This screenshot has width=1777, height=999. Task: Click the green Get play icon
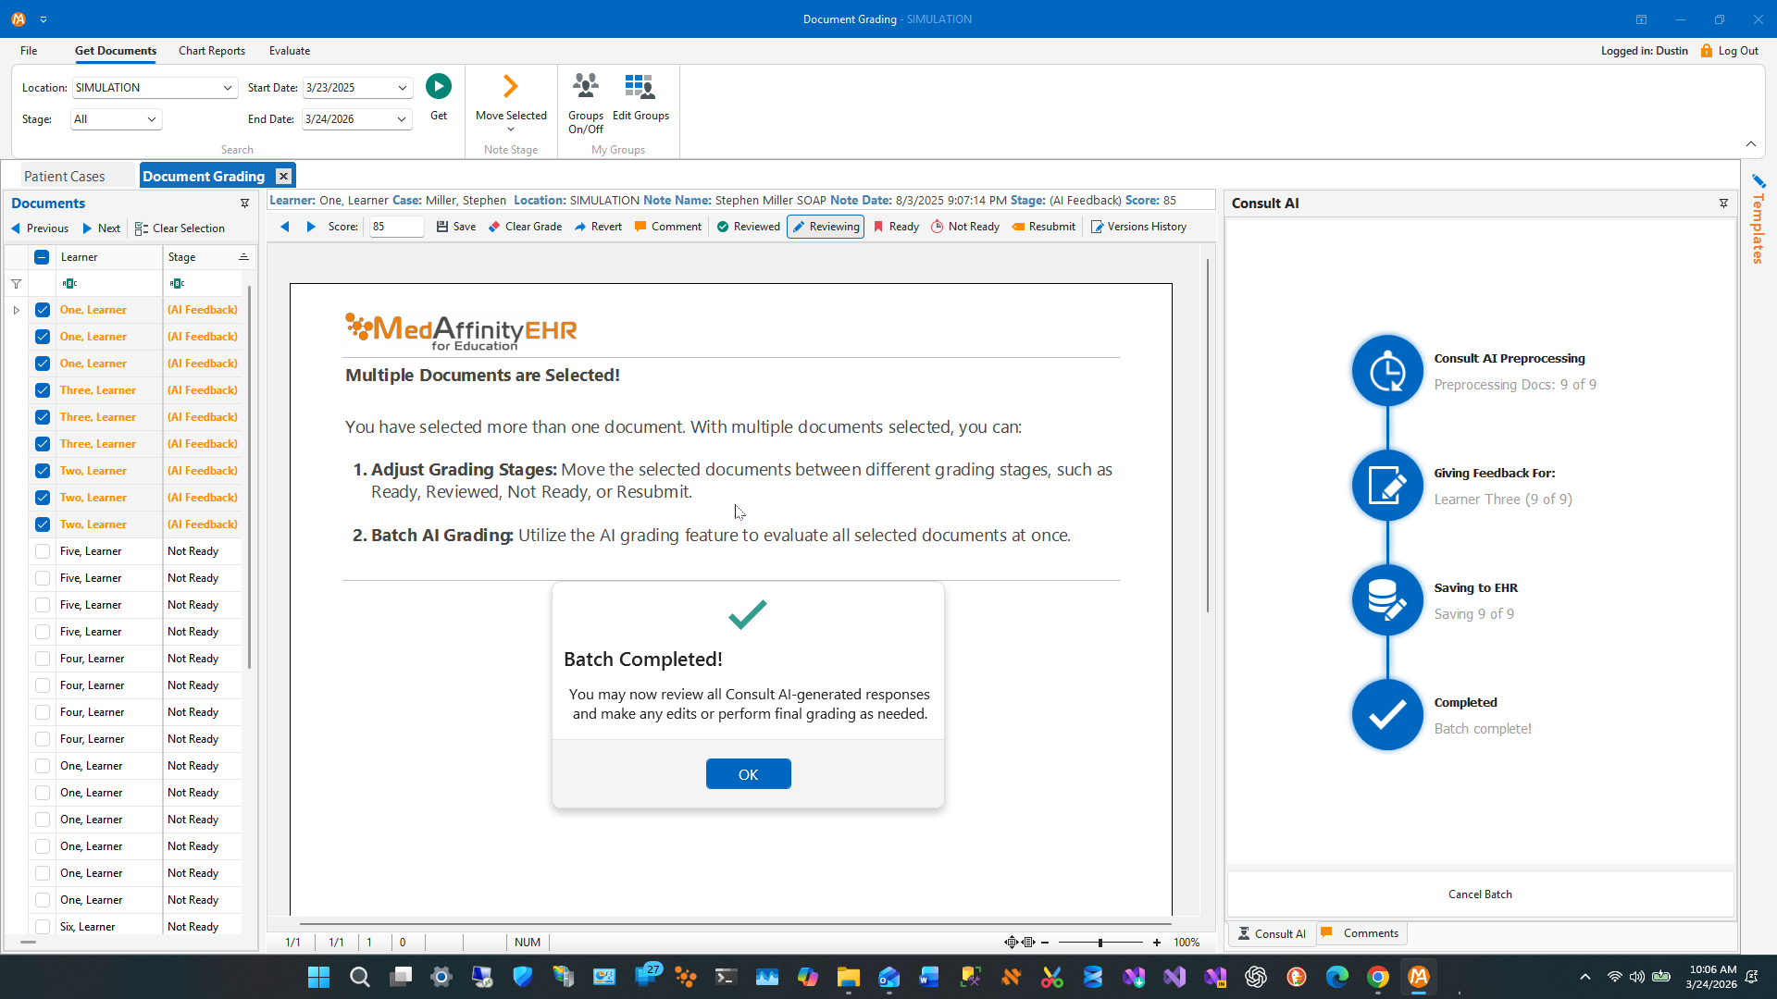coord(439,87)
